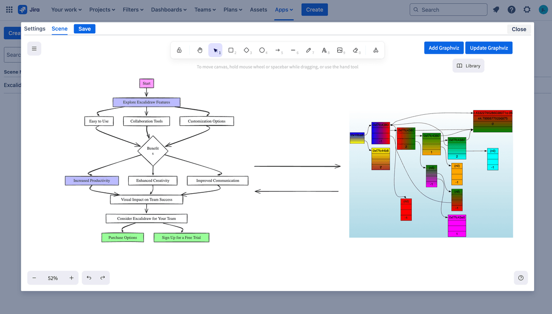552x314 pixels.
Task: Select the Improved Communication box
Action: (x=218, y=180)
